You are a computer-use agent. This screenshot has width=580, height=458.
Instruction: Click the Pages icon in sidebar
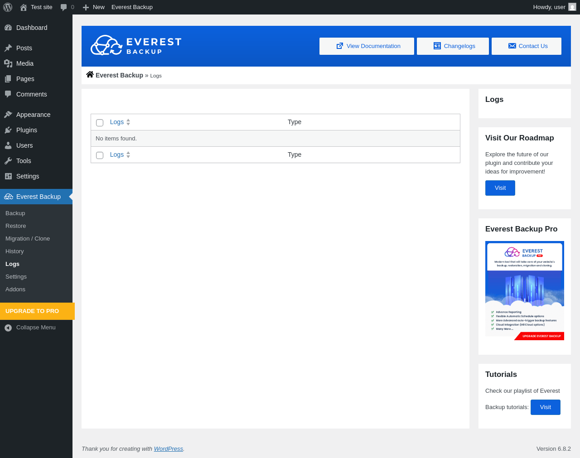point(8,79)
